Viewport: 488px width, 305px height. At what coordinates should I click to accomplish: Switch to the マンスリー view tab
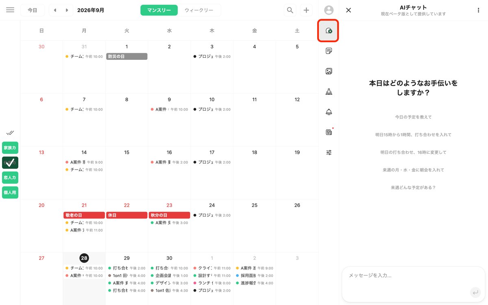point(159,10)
